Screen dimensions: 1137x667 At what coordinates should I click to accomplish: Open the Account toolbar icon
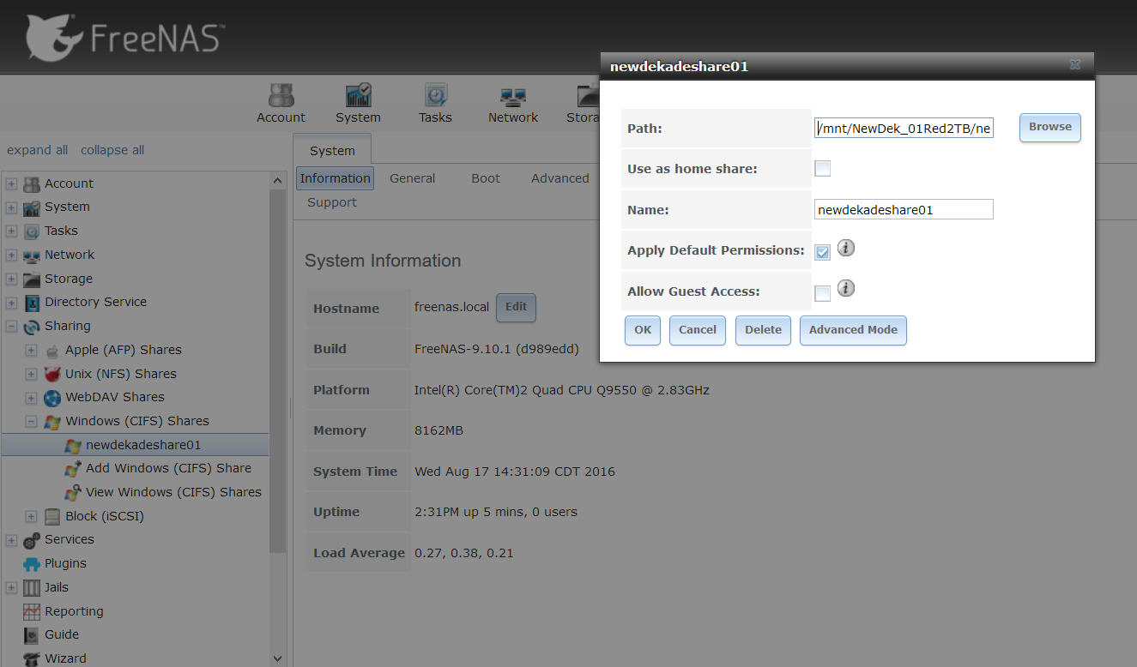(281, 104)
